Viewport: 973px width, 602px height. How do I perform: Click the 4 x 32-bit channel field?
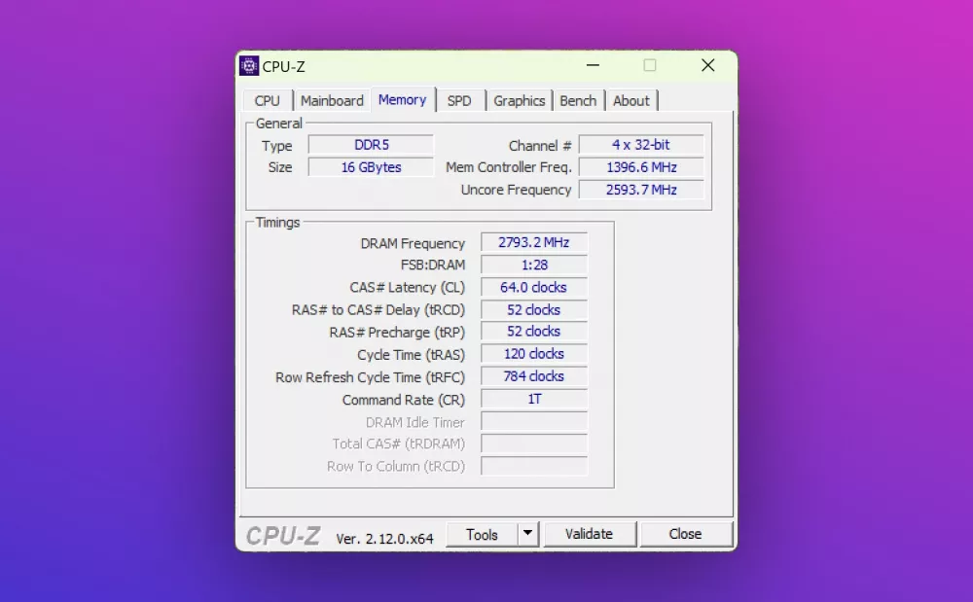point(641,145)
